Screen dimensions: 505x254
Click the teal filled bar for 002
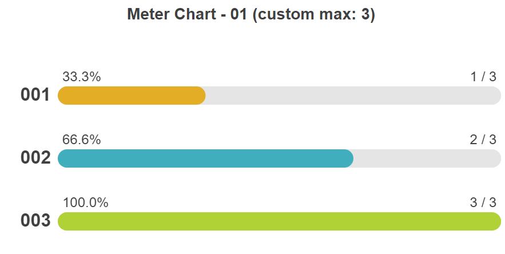[x=205, y=158]
